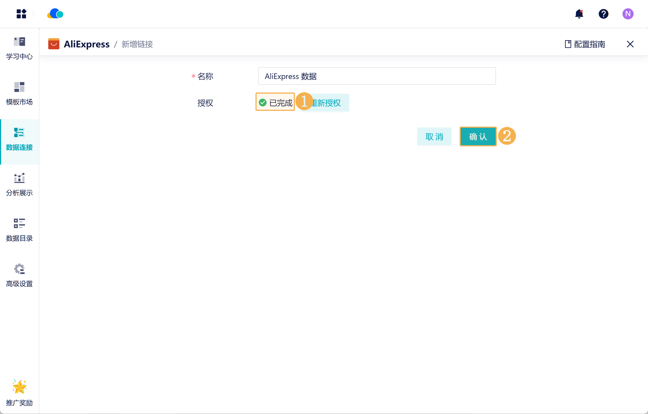The width and height of the screenshot is (648, 414).
Task: Click the 名称 input field
Action: (377, 76)
